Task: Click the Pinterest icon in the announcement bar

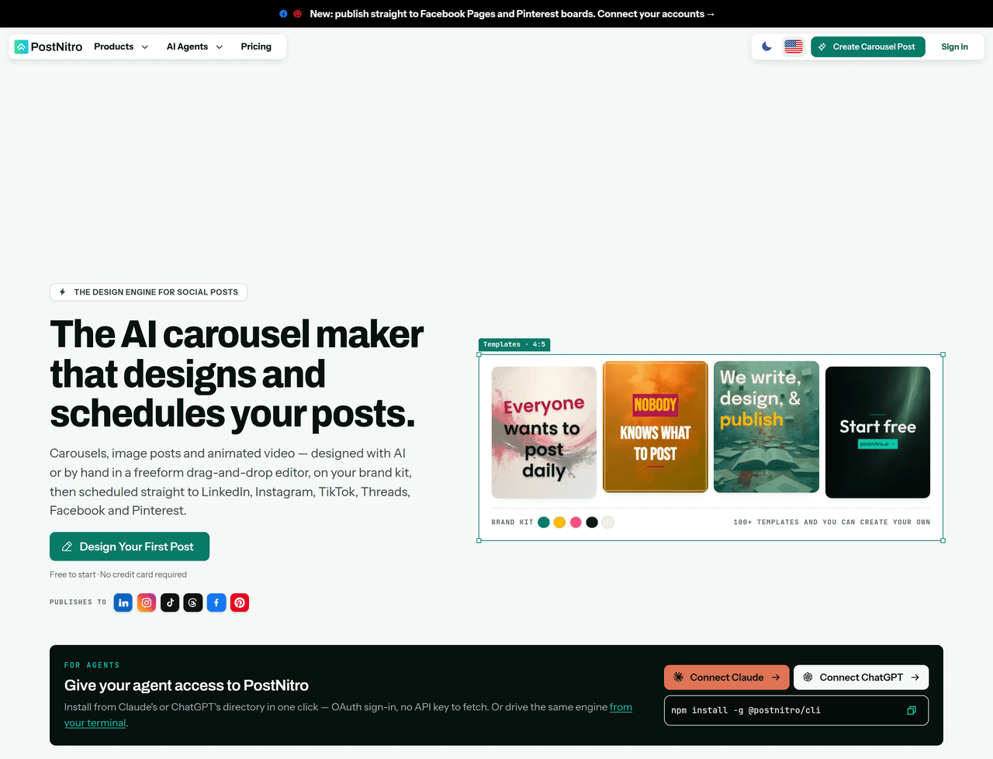Action: pyautogui.click(x=297, y=14)
